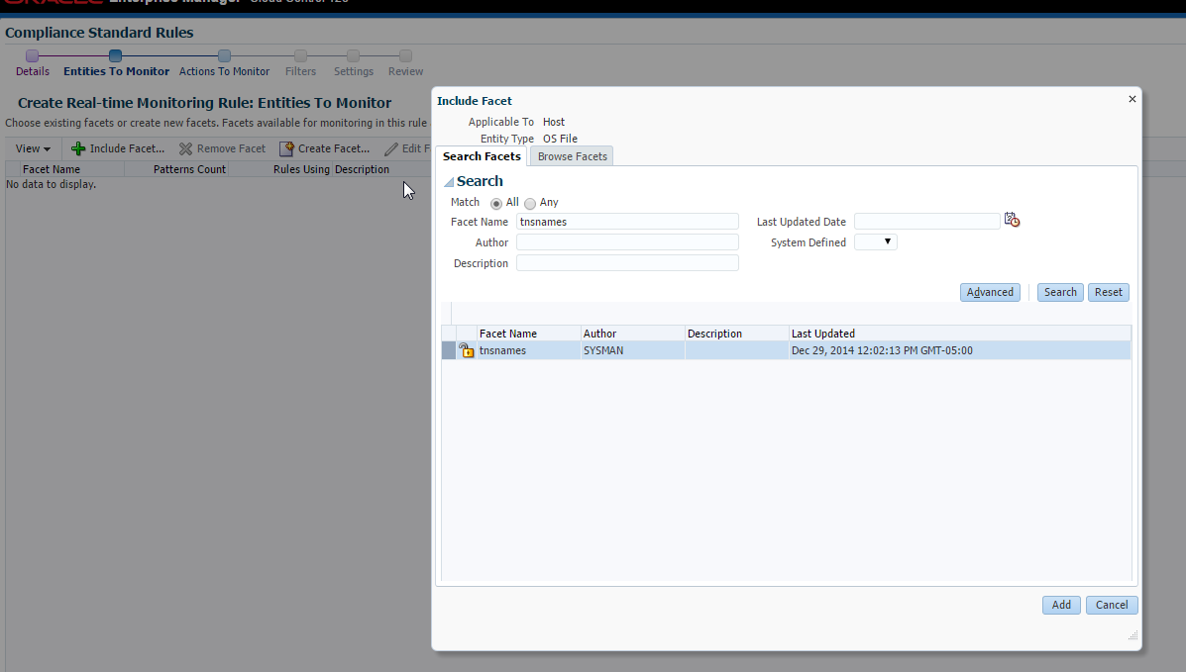Click the Cancel button
This screenshot has height=672, width=1186.
pyautogui.click(x=1112, y=605)
